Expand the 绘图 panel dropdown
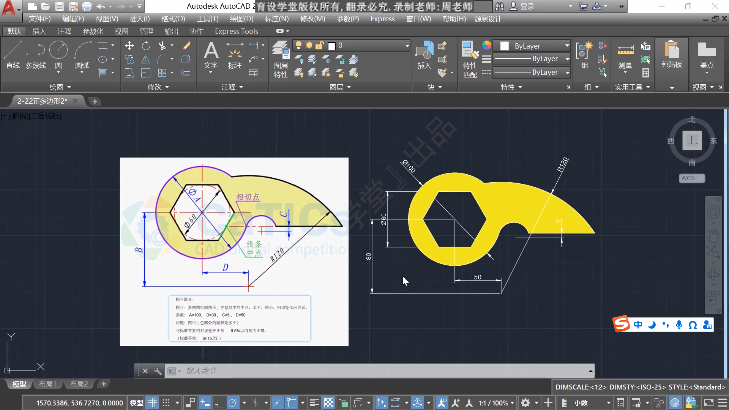 [60, 87]
